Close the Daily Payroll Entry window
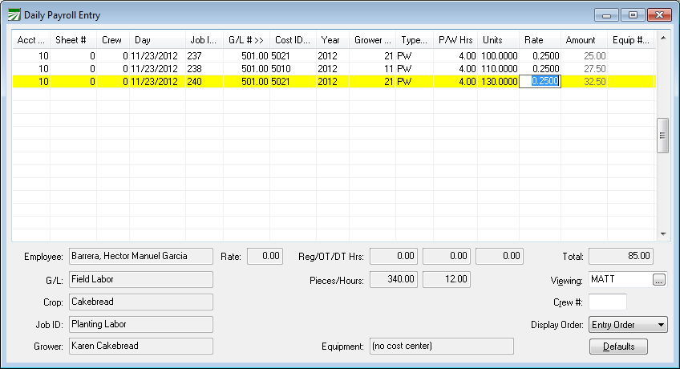The height and width of the screenshot is (369, 680). pos(658,15)
